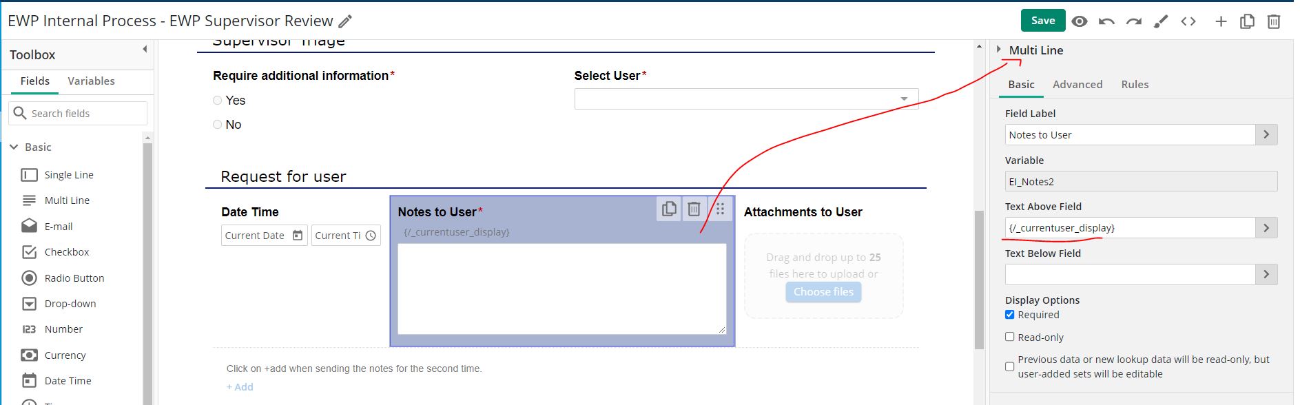Collapse the Toolbox panel

click(x=145, y=49)
